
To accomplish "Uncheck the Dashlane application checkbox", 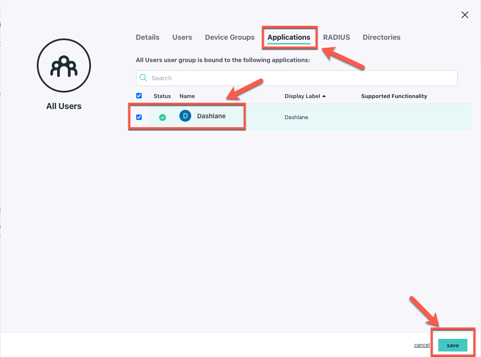I will pyautogui.click(x=139, y=117).
